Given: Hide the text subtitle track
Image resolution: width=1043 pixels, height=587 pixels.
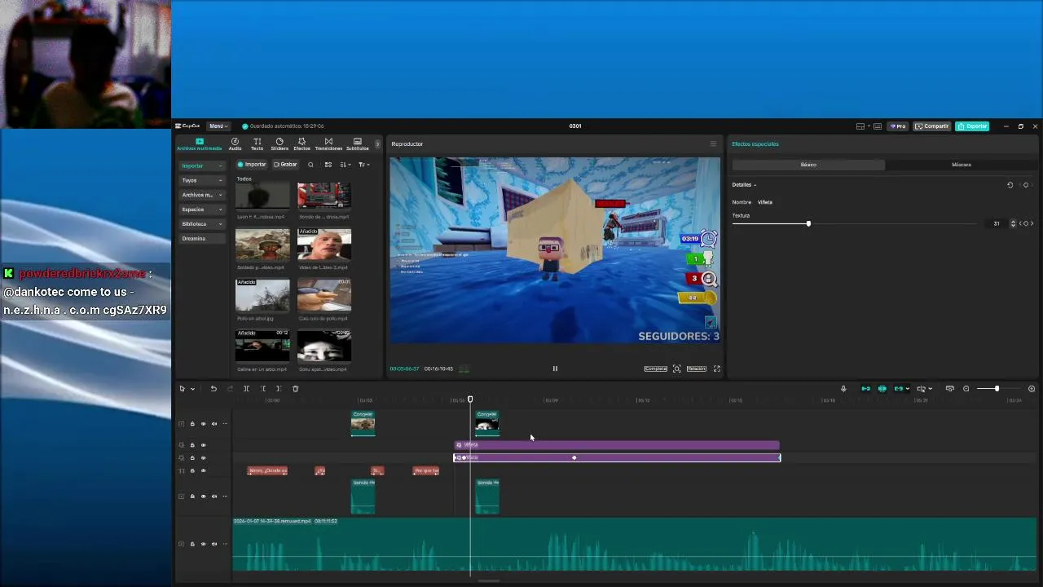Looking at the screenshot, I should pos(204,471).
